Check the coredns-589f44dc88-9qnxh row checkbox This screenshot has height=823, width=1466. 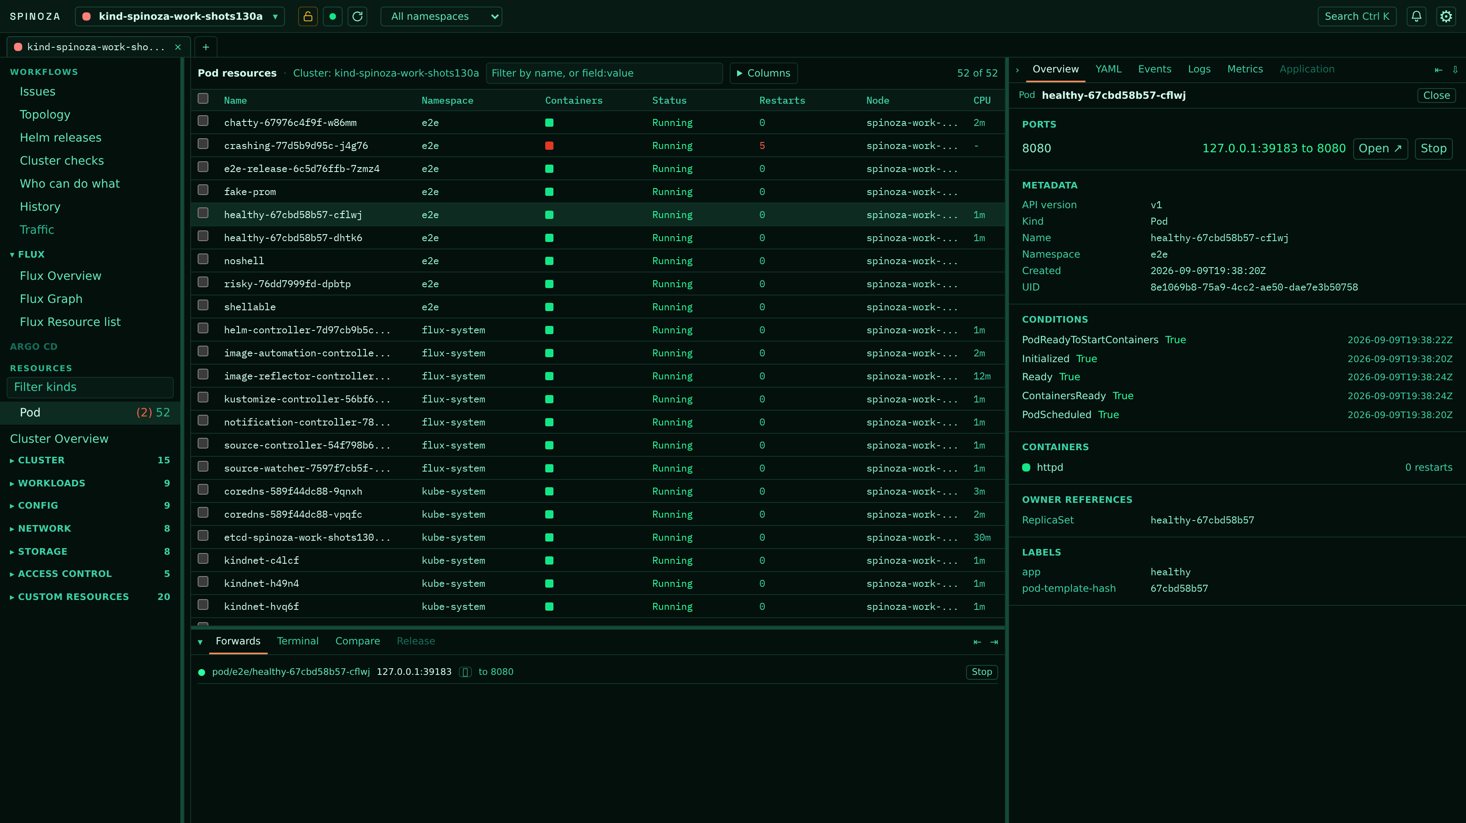coord(203,489)
